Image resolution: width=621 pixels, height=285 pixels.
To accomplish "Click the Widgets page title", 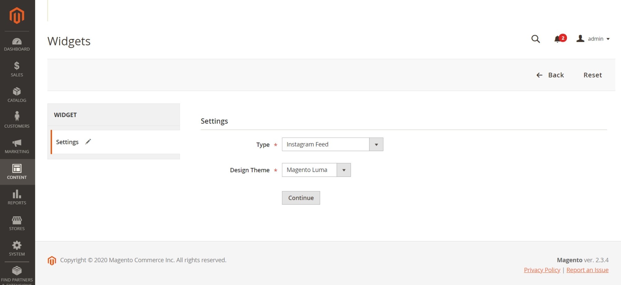I will point(69,41).
